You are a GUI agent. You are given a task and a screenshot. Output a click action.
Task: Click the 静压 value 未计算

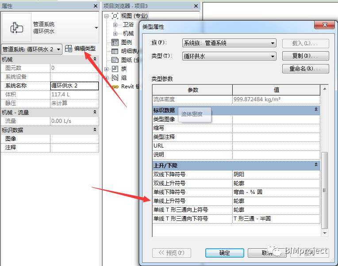coord(74,103)
